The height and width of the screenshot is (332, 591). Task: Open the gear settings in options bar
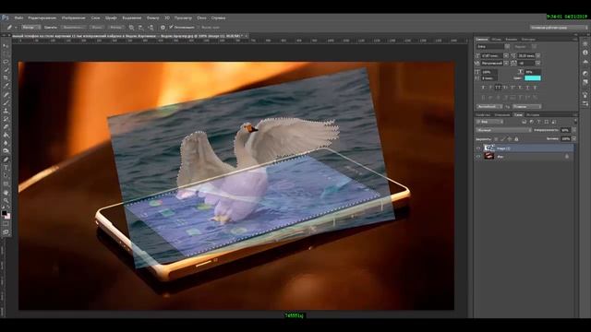tap(163, 27)
